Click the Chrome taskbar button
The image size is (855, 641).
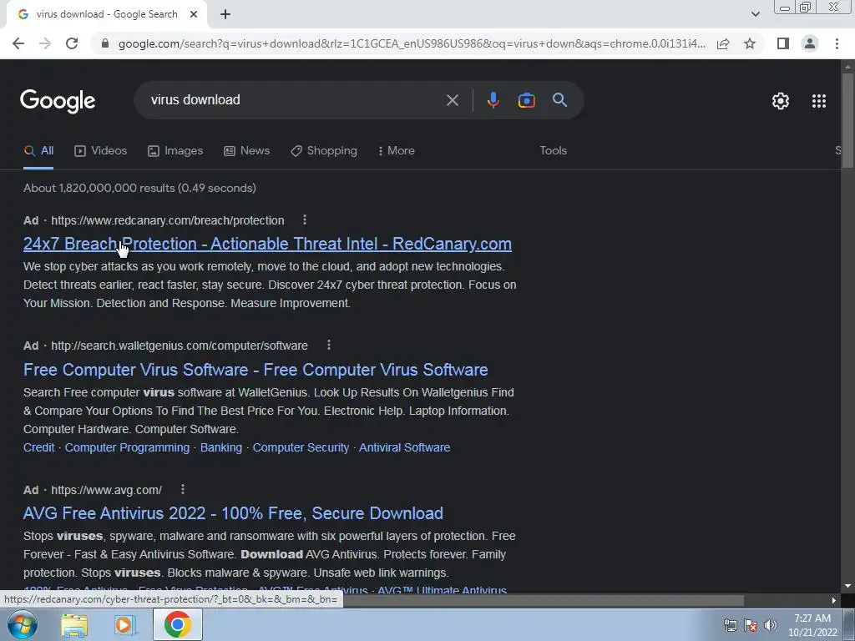[x=177, y=624]
